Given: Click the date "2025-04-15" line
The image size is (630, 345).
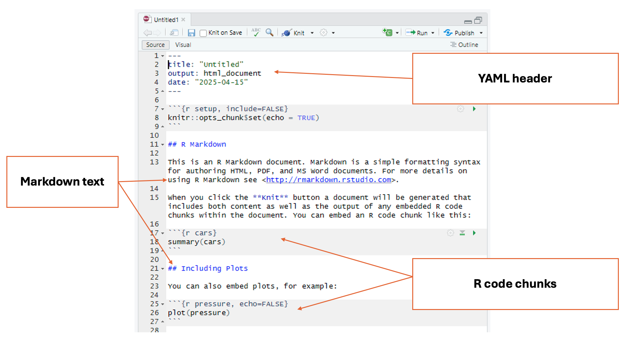Looking at the screenshot, I should click(208, 82).
